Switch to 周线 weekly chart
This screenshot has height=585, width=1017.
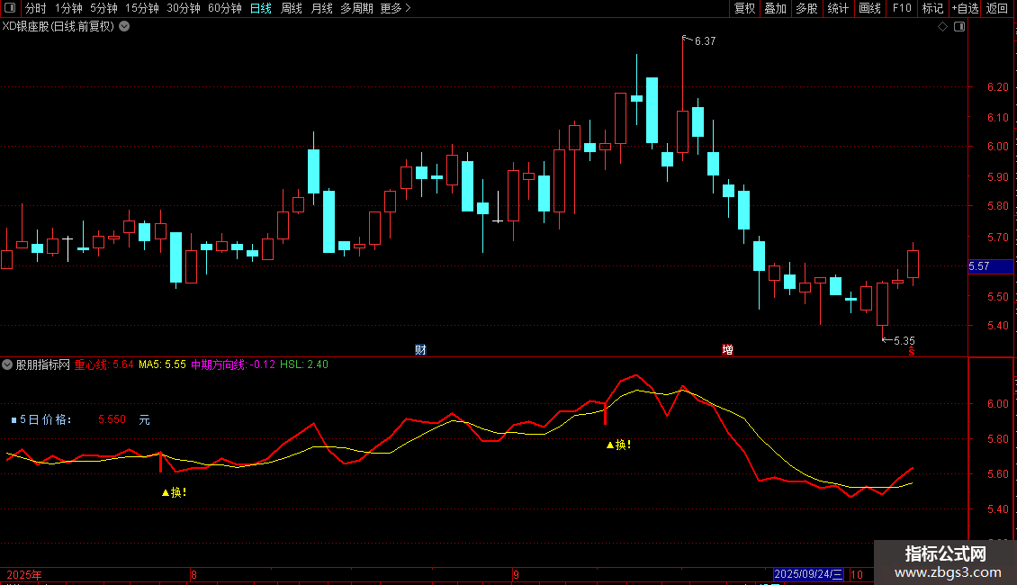coord(292,8)
